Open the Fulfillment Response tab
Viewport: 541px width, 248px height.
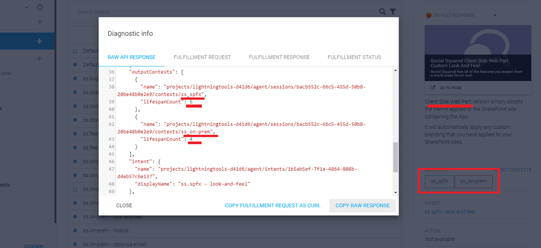279,57
